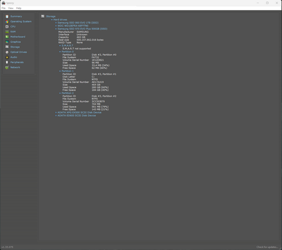Select the Graphics sidebar icon
282x250 pixels.
7,42
